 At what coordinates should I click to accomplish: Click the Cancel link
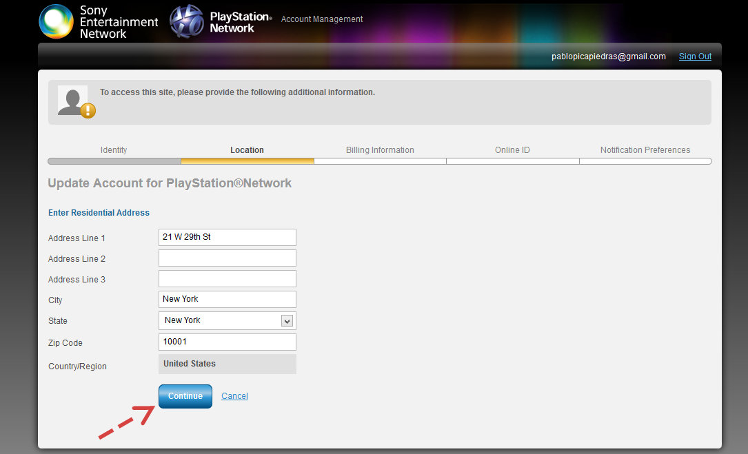coord(234,396)
